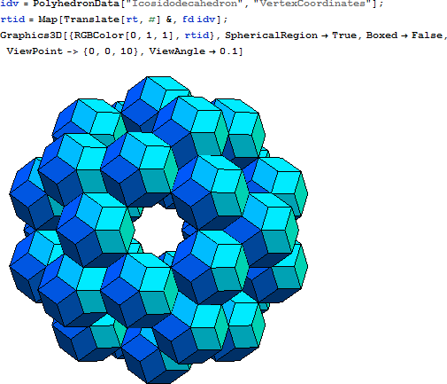
Task: Click the Graphics3D function name
Action: 31,35
